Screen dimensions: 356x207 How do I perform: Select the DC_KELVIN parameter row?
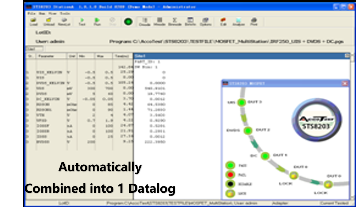79,99
